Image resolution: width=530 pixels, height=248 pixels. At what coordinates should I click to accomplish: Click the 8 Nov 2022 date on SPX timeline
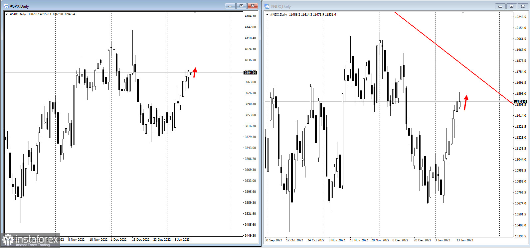click(x=77, y=240)
